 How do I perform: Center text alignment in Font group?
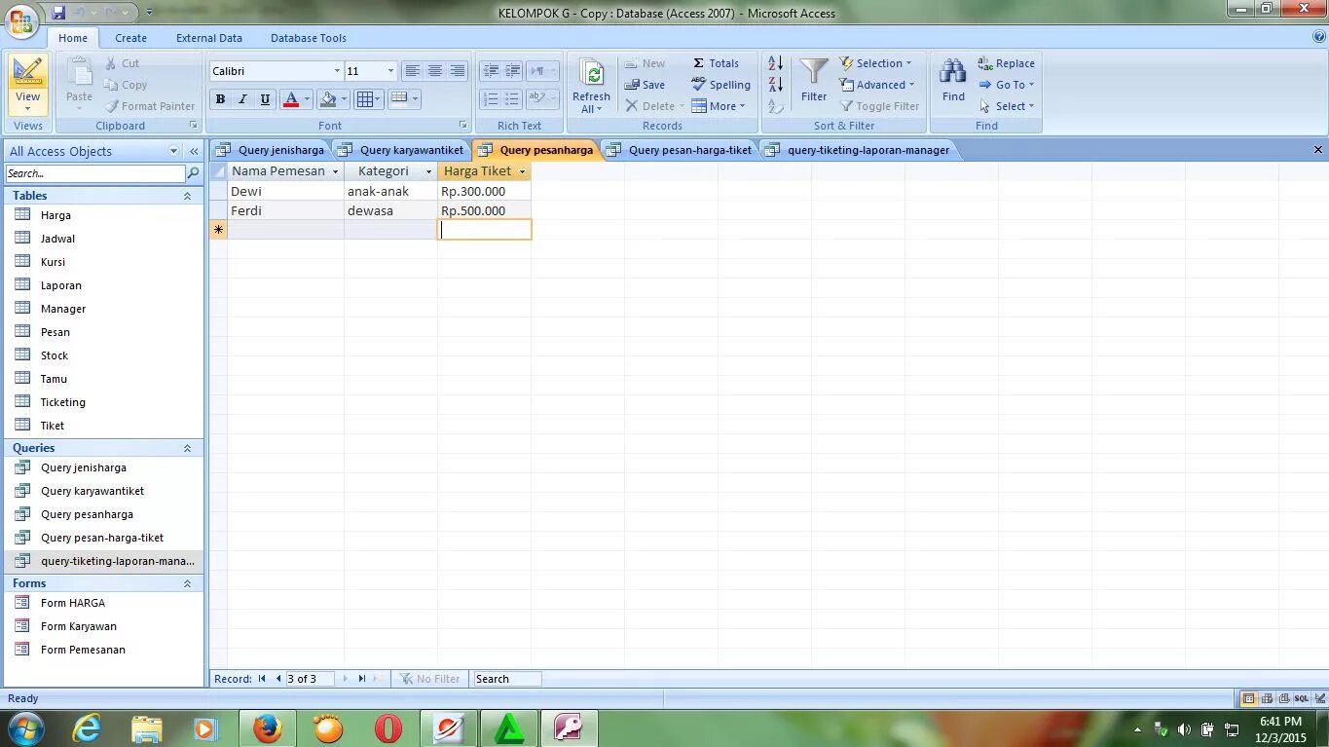pyautogui.click(x=434, y=71)
